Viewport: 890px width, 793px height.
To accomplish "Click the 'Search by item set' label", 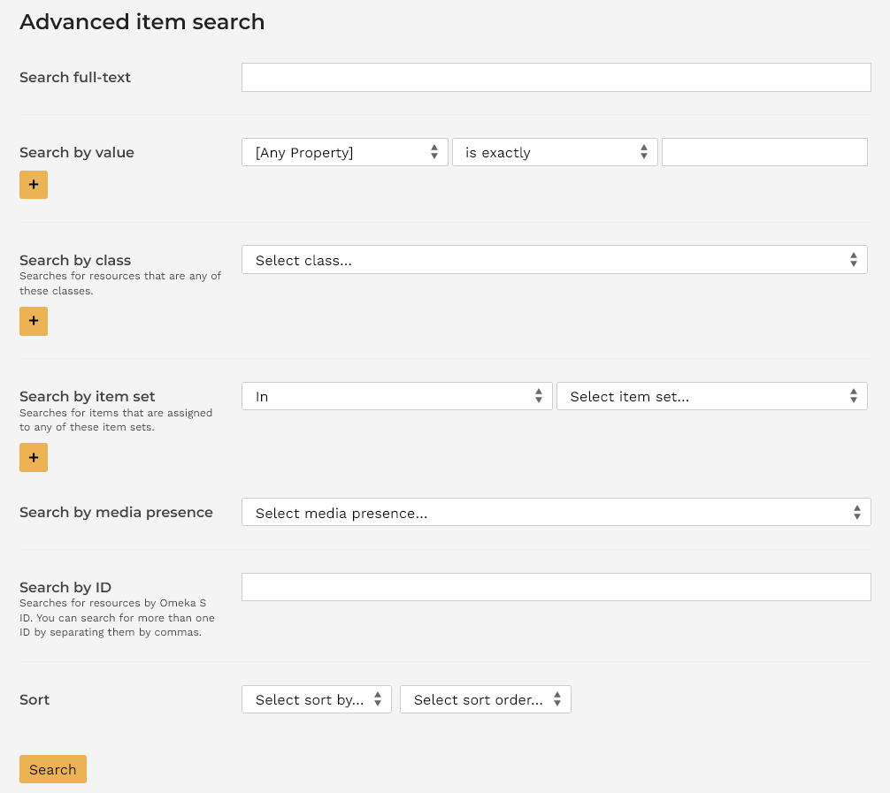I will click(88, 396).
